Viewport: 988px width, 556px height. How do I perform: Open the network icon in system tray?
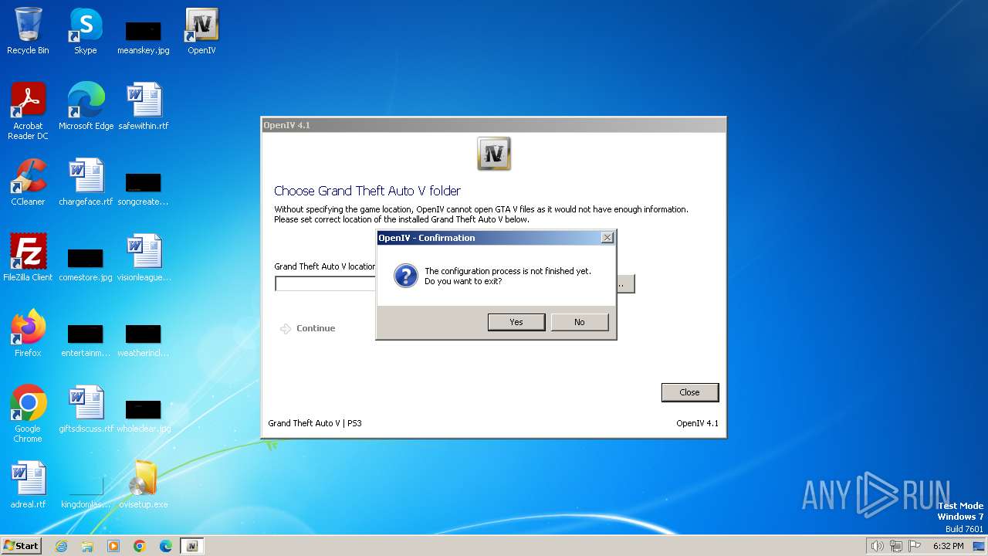pos(896,546)
